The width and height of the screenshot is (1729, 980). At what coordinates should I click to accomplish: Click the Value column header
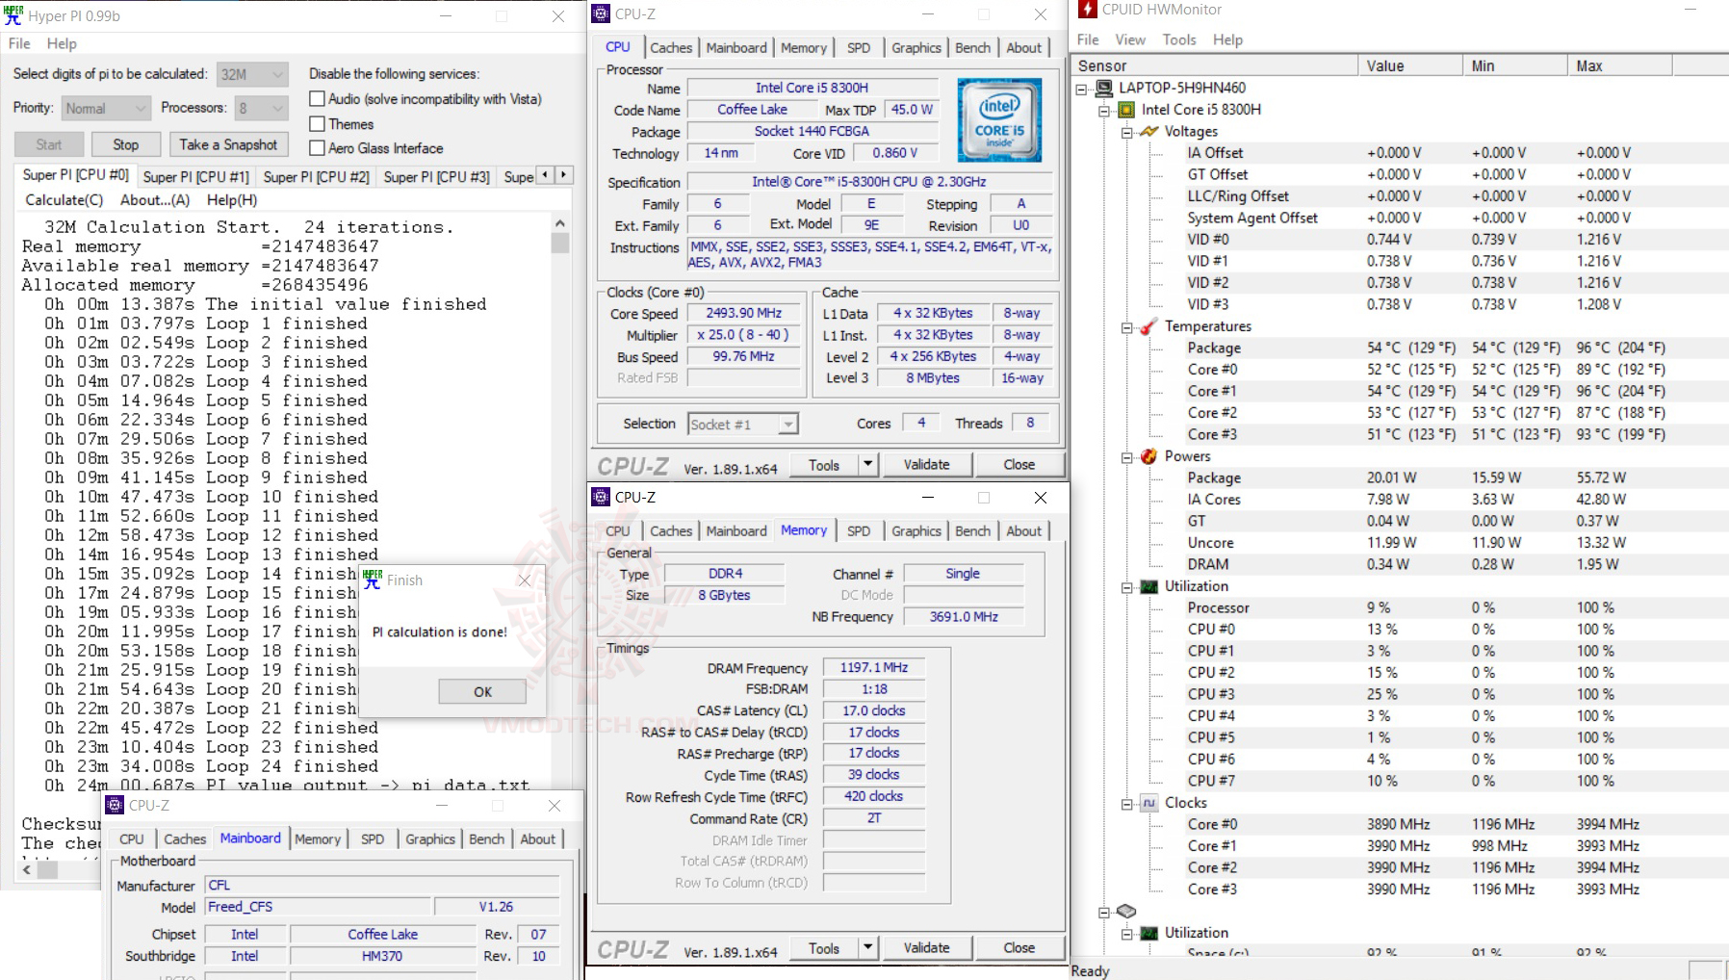pos(1410,65)
